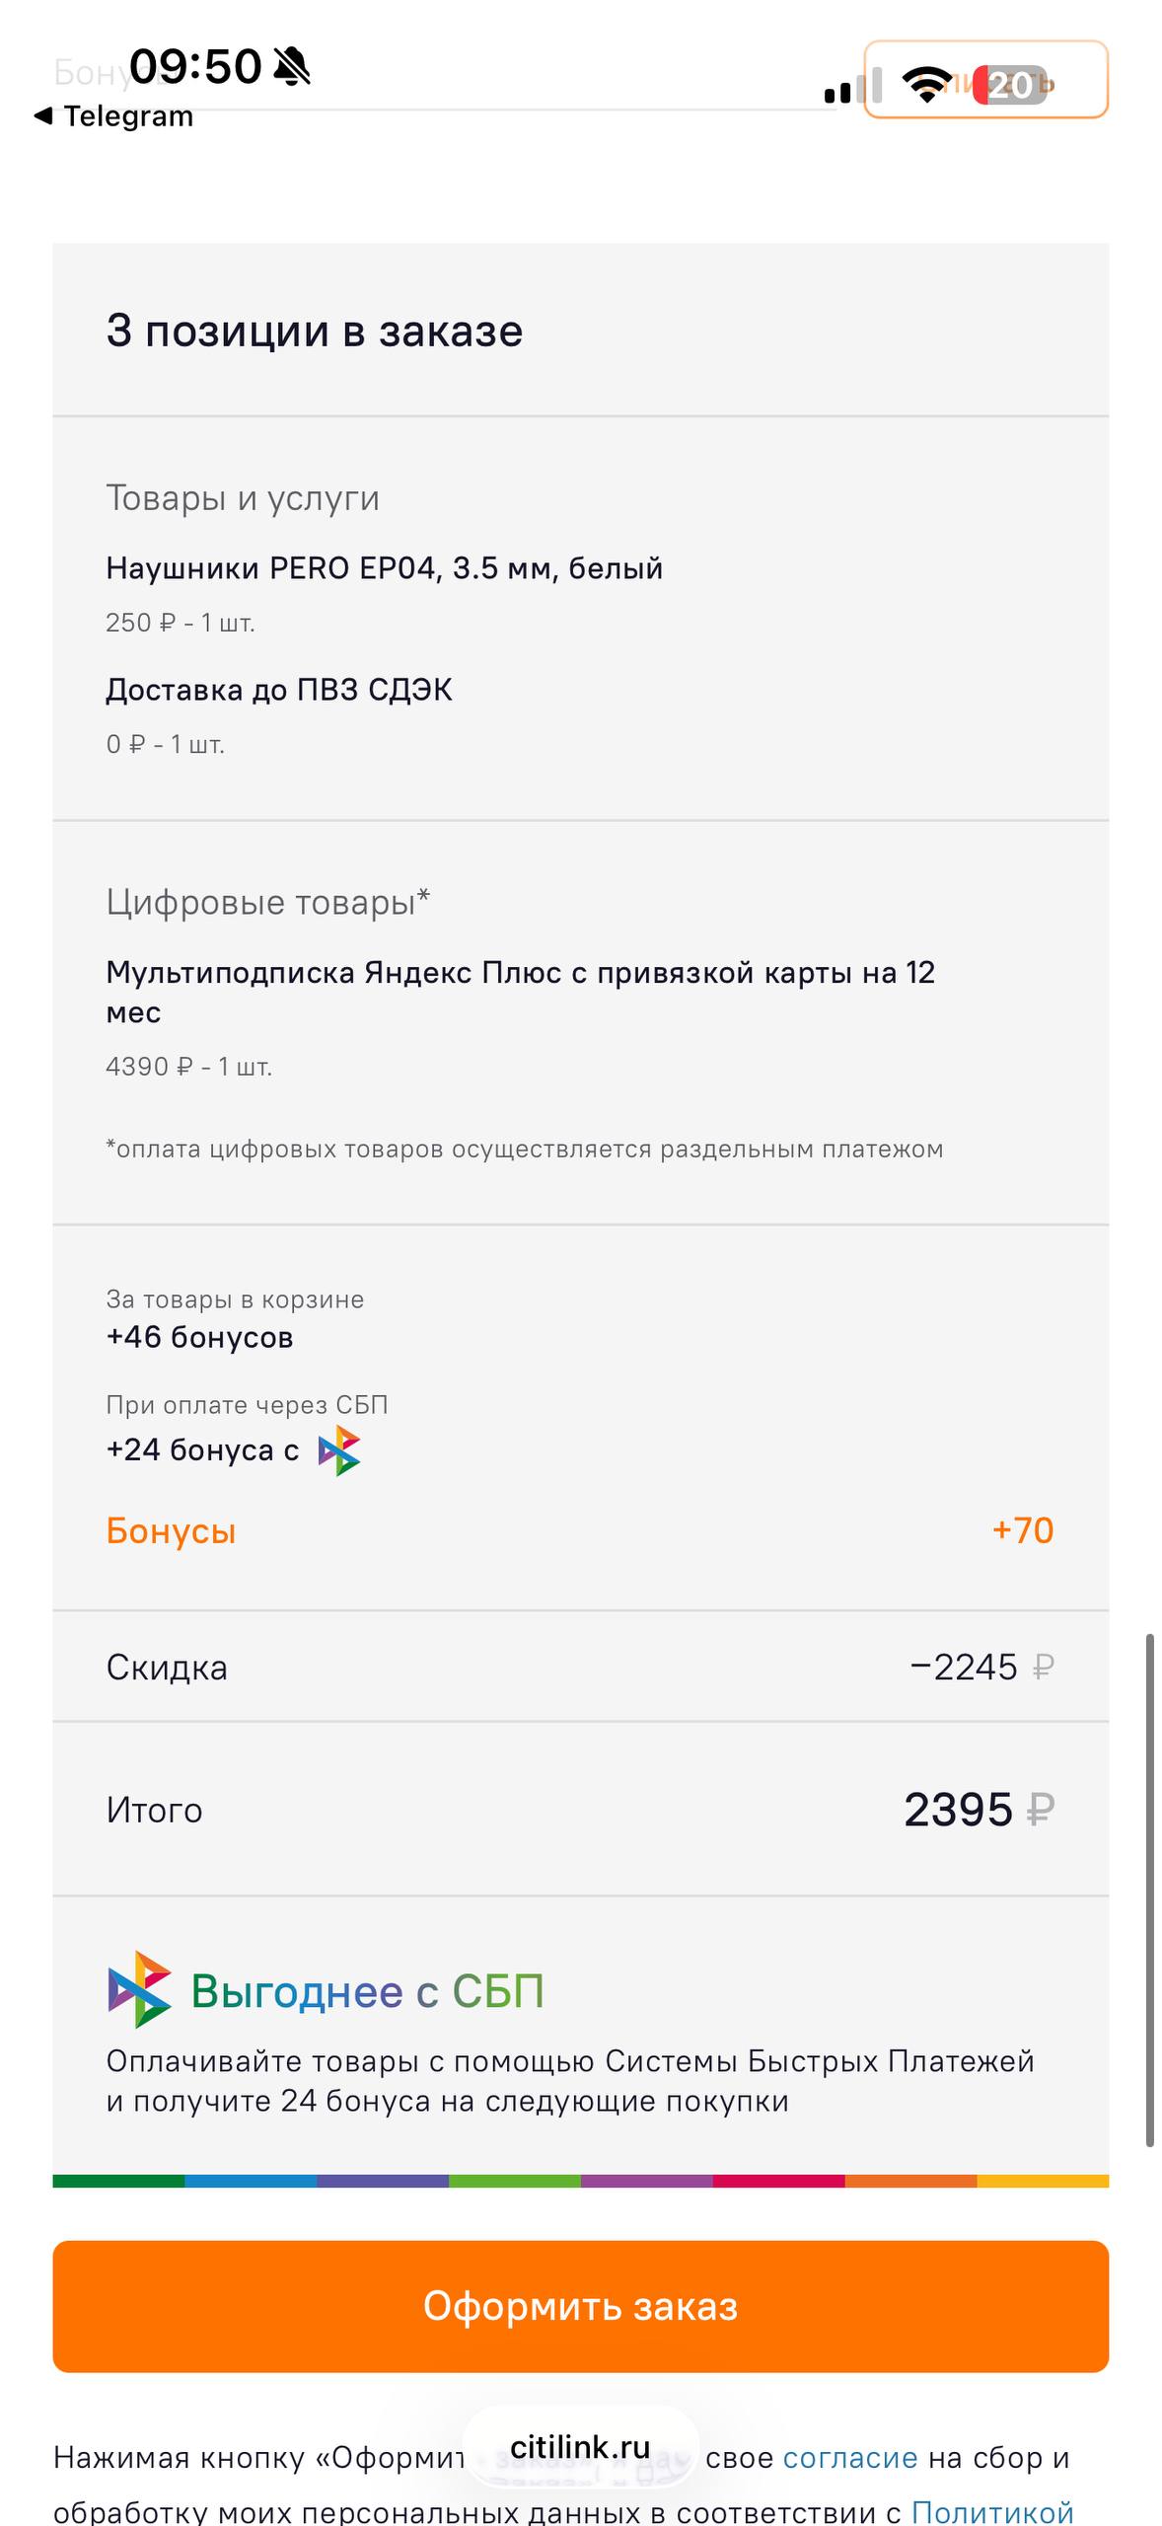Tap the Выгоднее с СБП heading
The image size is (1162, 2526).
(x=368, y=1991)
